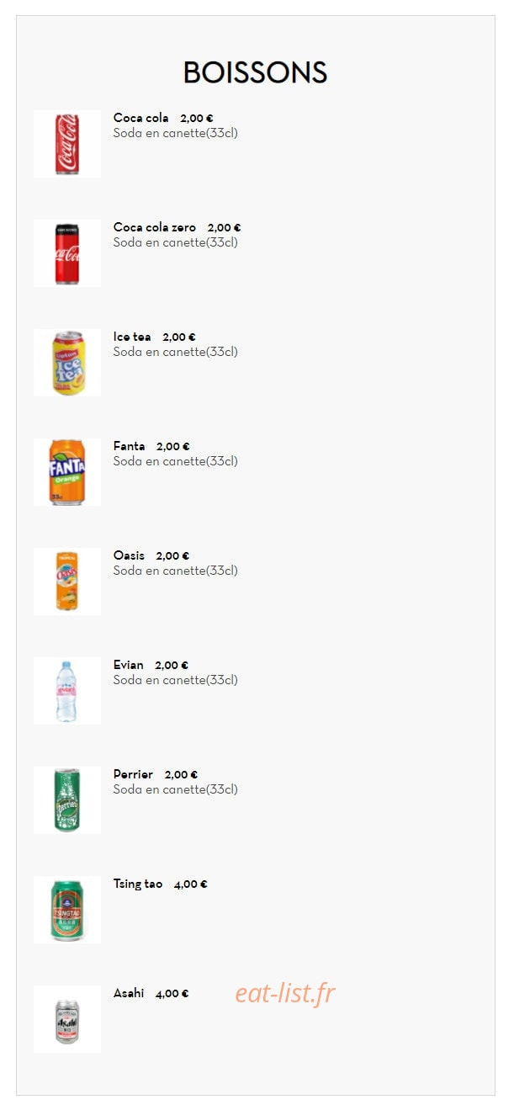This screenshot has height=1110, width=514.
Task: Select the Evian item title
Action: (129, 665)
